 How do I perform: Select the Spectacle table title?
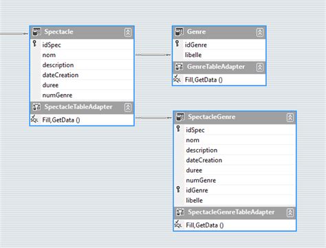coord(58,32)
